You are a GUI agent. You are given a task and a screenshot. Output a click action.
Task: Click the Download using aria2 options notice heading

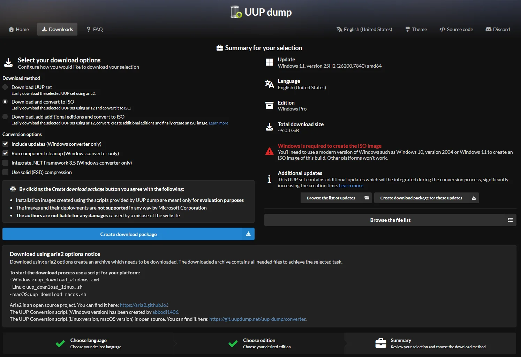pyautogui.click(x=55, y=254)
